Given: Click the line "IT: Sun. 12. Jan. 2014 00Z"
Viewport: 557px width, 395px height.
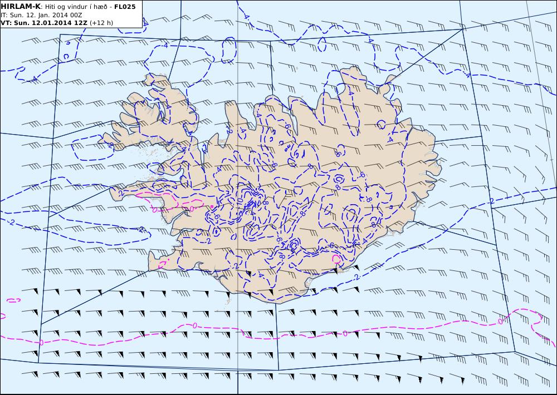Looking at the screenshot, I should pyautogui.click(x=41, y=15).
